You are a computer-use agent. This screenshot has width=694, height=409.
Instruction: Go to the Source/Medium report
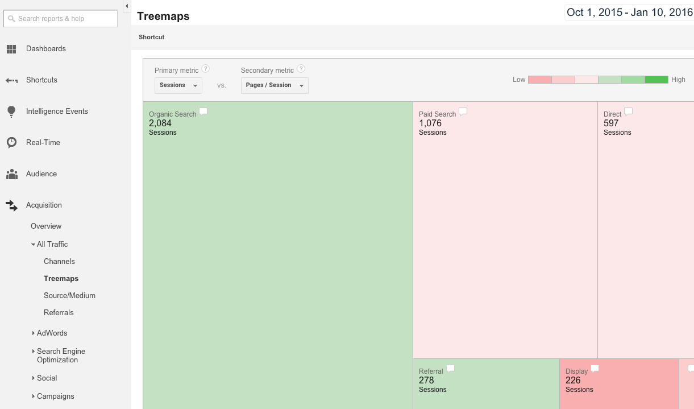tap(69, 295)
